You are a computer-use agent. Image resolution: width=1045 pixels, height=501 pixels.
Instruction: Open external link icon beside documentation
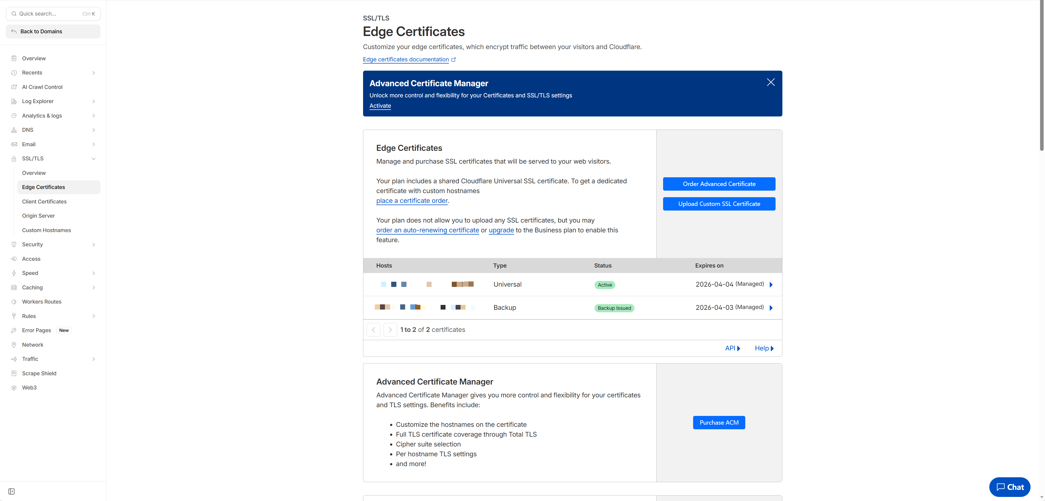(453, 59)
